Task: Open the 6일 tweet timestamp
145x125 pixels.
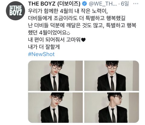Action: click(125, 4)
